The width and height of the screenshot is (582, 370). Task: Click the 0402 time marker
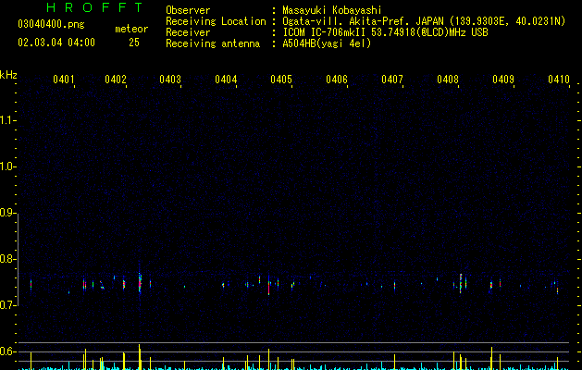point(116,79)
